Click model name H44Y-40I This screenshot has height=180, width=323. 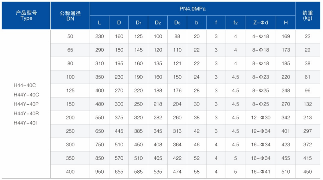point(25,123)
